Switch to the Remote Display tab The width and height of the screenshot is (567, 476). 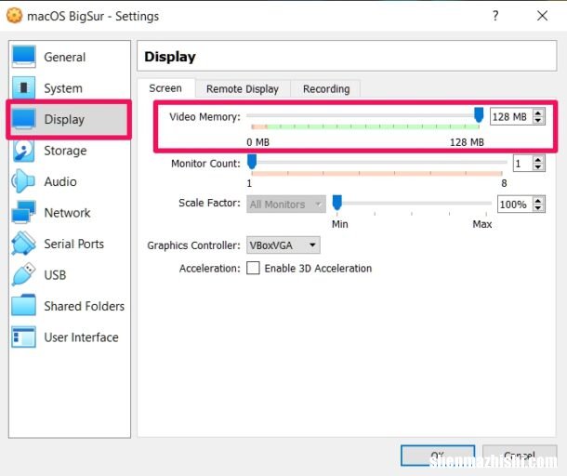click(x=243, y=89)
